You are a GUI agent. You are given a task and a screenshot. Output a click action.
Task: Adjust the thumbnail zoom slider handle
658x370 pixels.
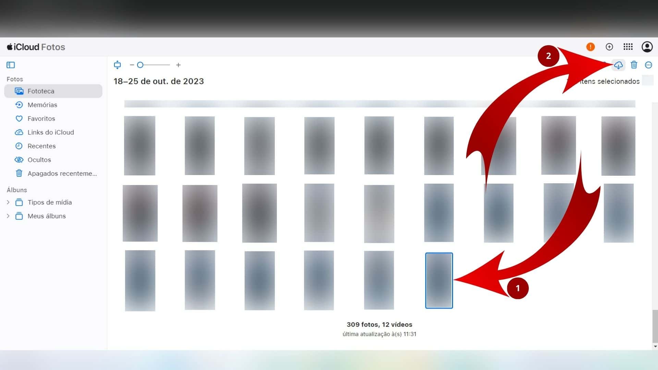[x=140, y=65]
